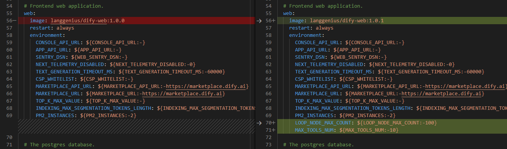Viewport: 507px width, 149px height.
Task: Click postgres database comment in modified pane
Action: tap(318, 145)
